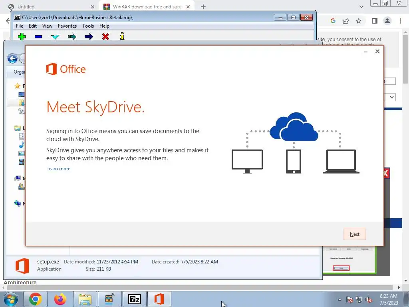Viewport: 409px width, 307px height.
Task: Show hidden system tray icons
Action: point(340,299)
